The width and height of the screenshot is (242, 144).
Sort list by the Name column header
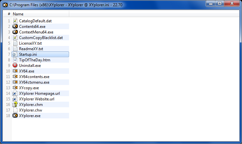click(x=40, y=14)
